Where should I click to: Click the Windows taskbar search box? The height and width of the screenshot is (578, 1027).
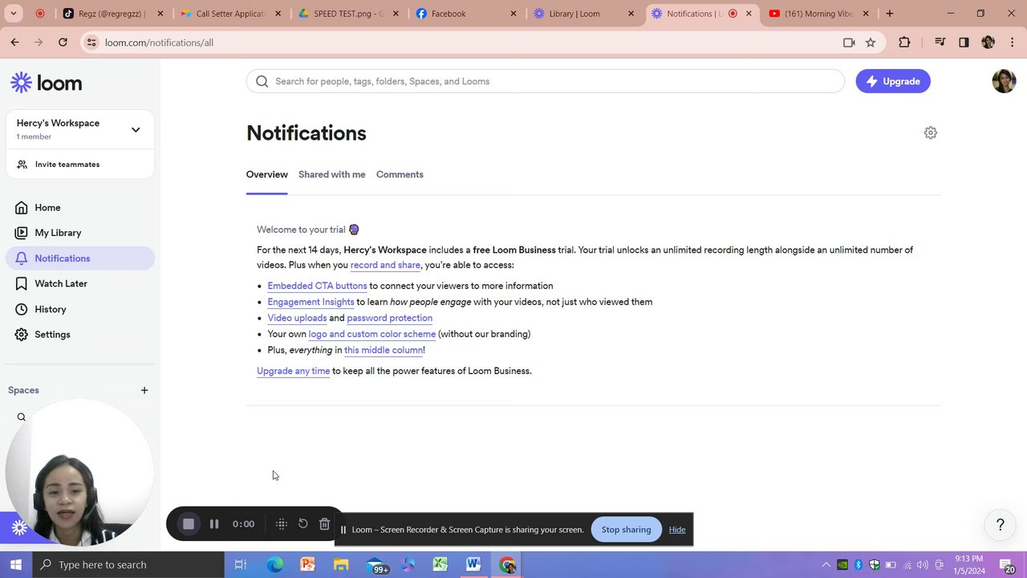[x=128, y=564]
